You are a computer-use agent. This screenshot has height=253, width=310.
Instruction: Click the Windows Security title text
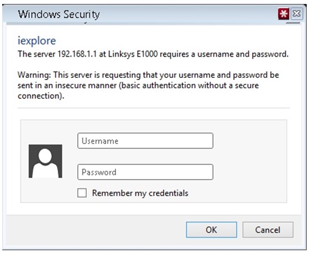pyautogui.click(x=59, y=14)
